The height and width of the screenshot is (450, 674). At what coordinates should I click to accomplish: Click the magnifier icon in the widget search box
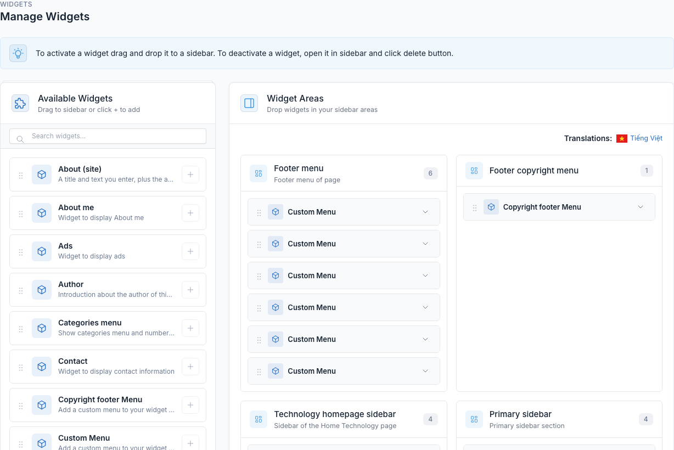pos(20,139)
